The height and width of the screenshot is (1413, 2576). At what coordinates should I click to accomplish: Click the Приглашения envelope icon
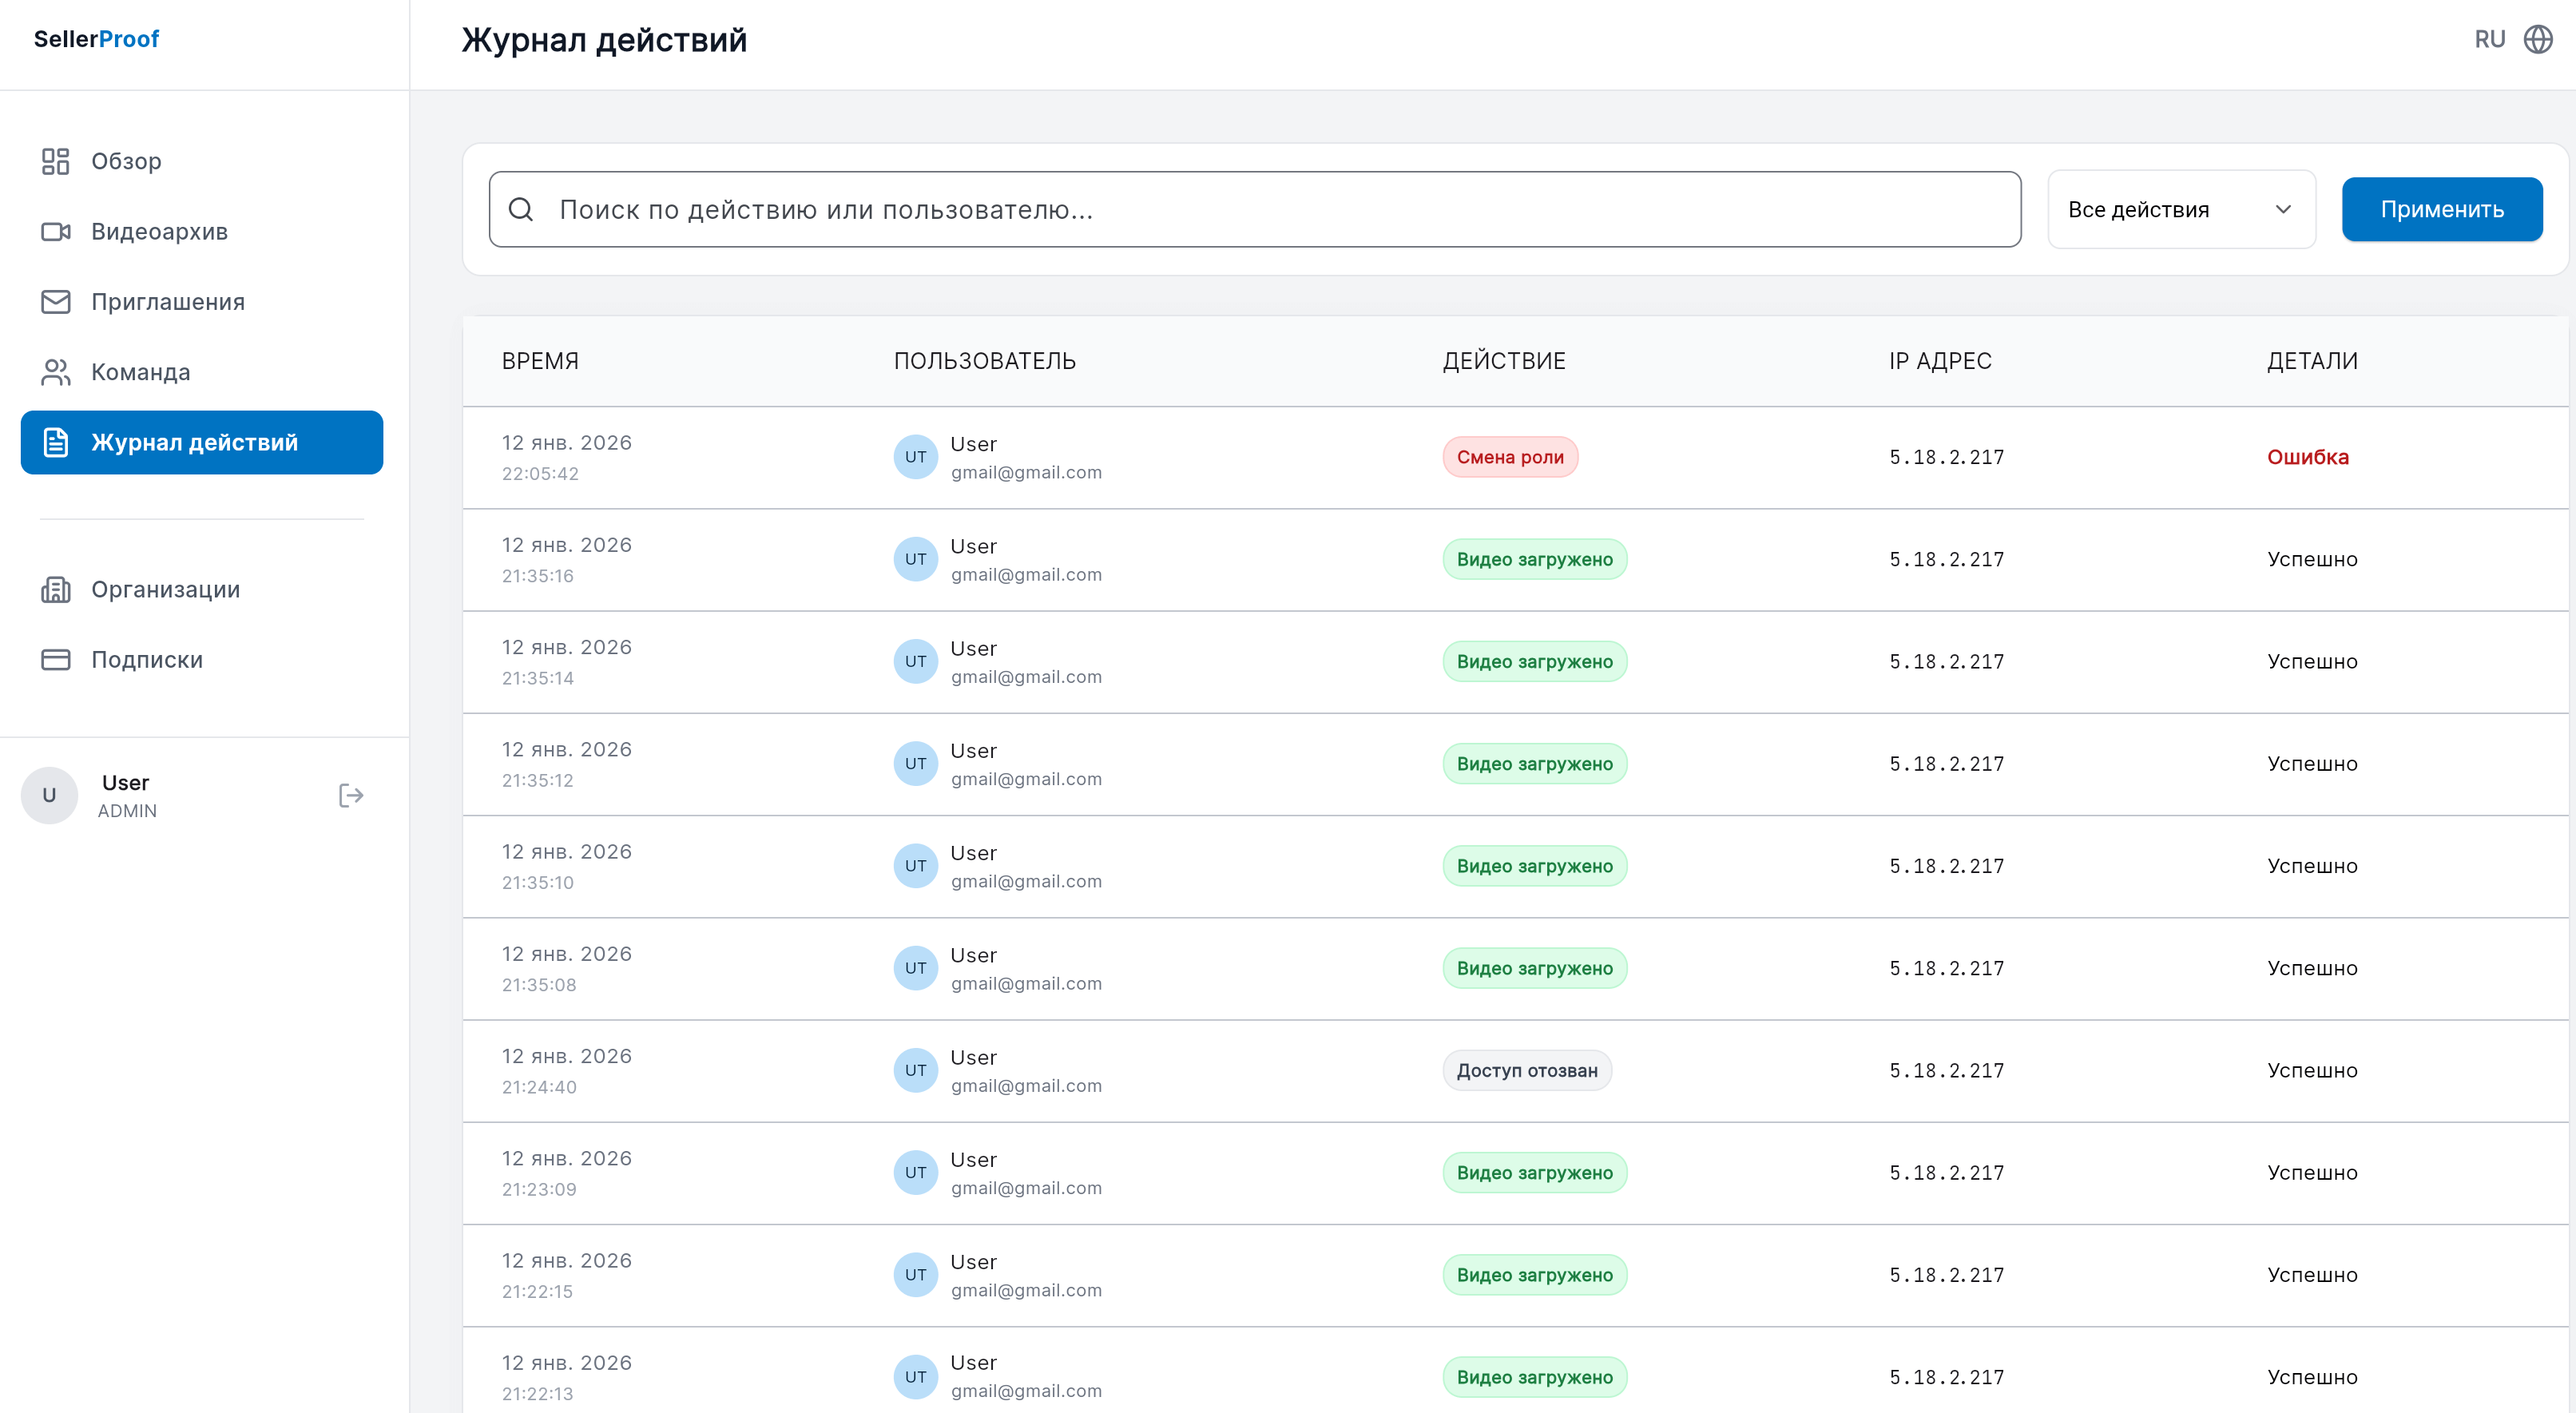tap(55, 302)
